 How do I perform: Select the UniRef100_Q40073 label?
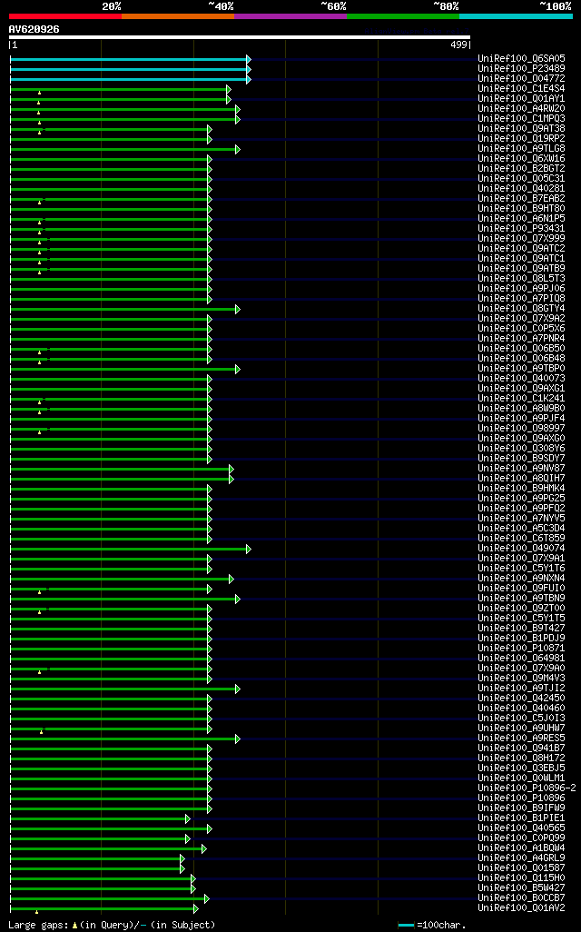[522, 378]
